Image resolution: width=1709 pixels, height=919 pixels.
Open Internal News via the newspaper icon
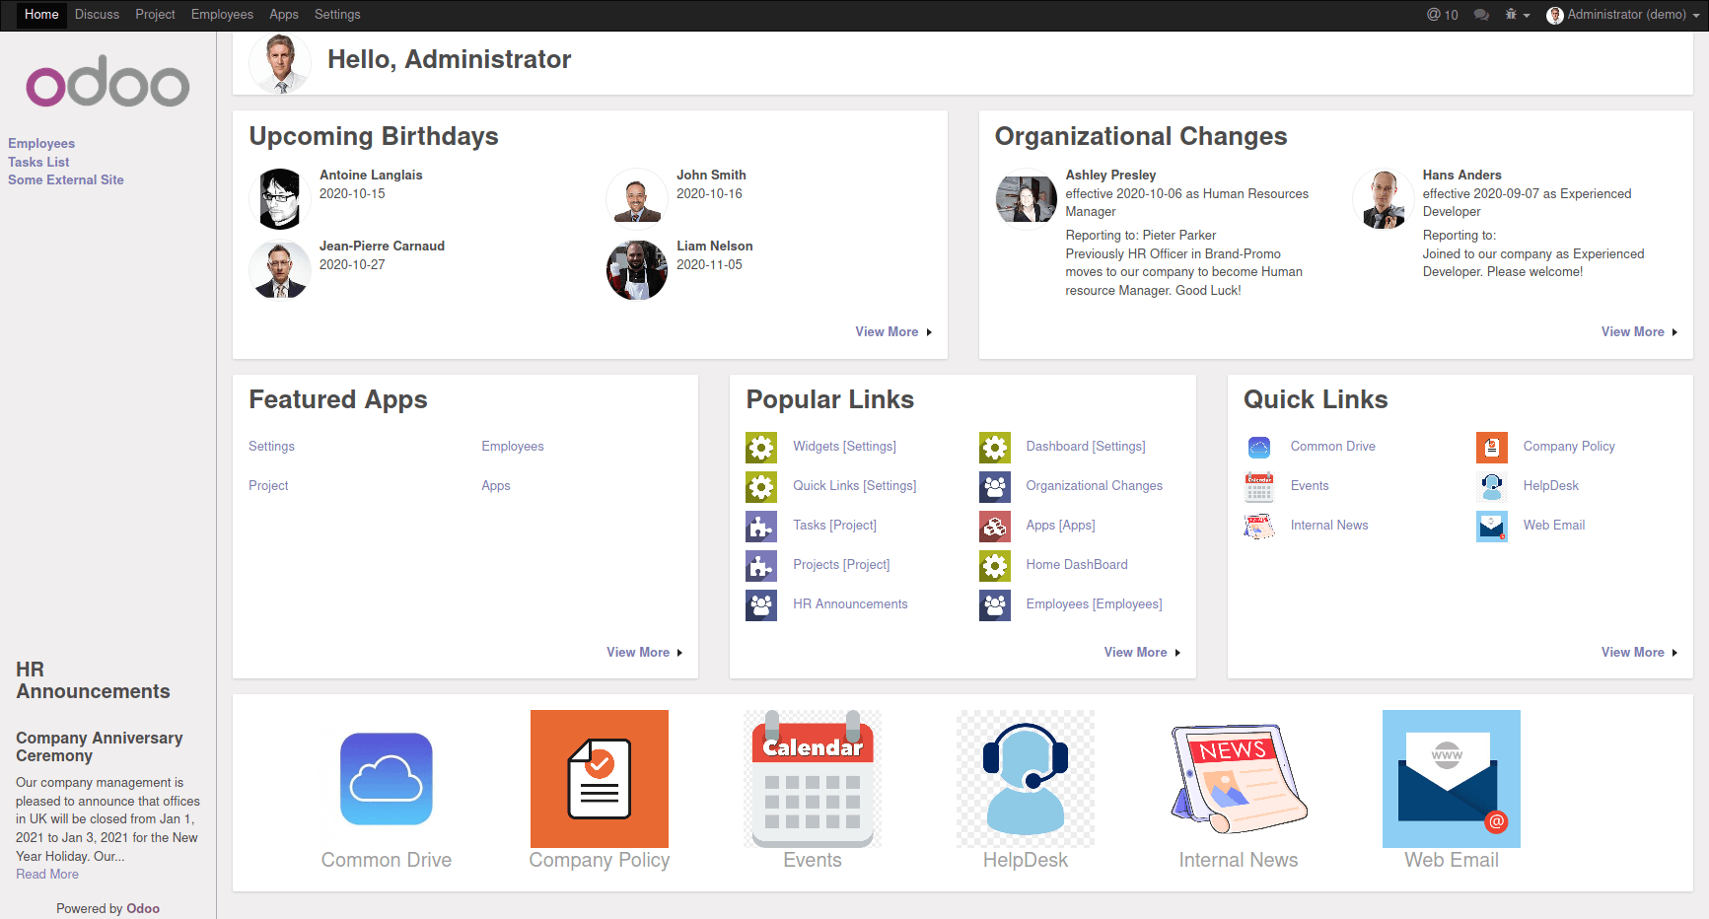tap(1238, 779)
